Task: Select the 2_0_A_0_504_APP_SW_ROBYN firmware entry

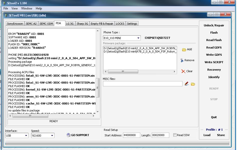Action: pyautogui.click(x=140, y=48)
